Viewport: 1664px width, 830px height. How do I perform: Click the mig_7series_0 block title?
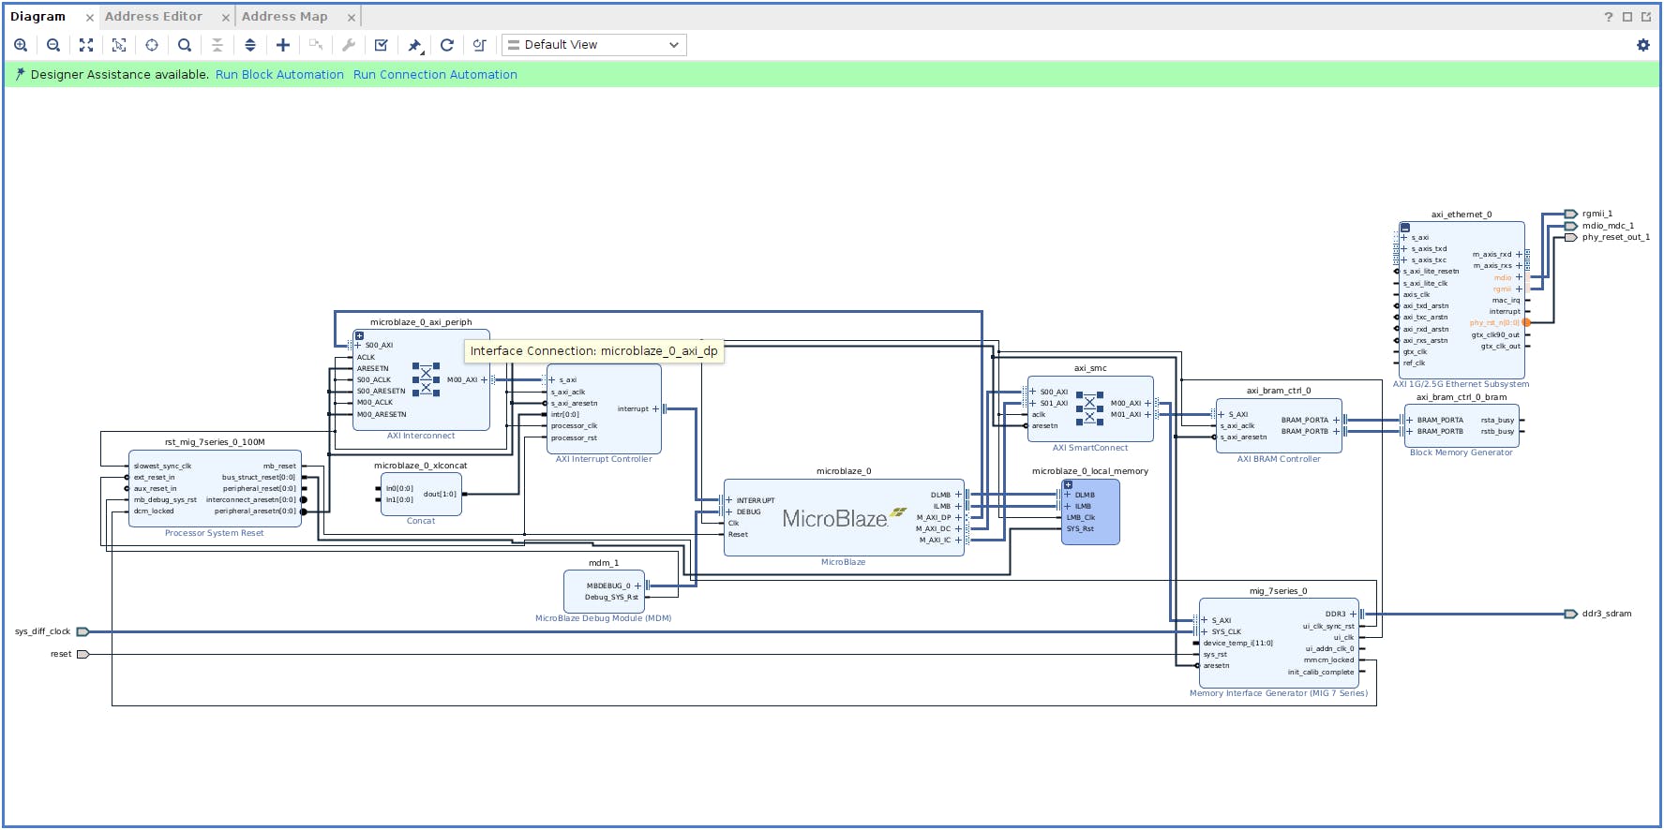(x=1278, y=591)
